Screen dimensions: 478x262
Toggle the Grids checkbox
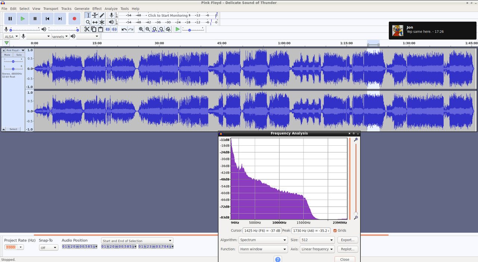coord(335,231)
